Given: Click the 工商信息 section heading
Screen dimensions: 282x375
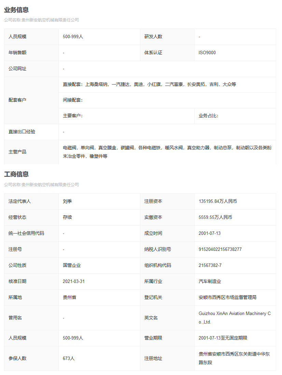Looking at the screenshot, I should tap(16, 174).
